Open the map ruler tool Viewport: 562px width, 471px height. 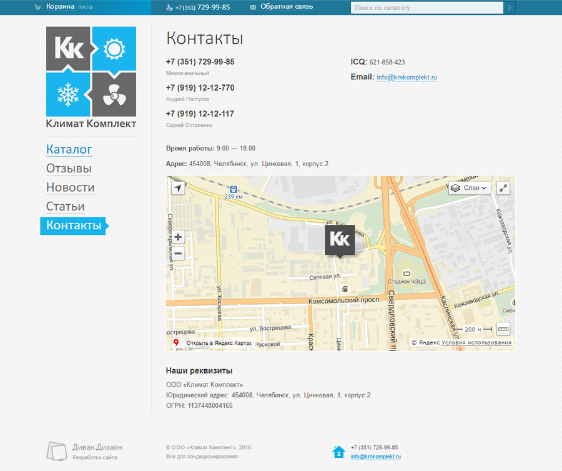click(x=503, y=329)
